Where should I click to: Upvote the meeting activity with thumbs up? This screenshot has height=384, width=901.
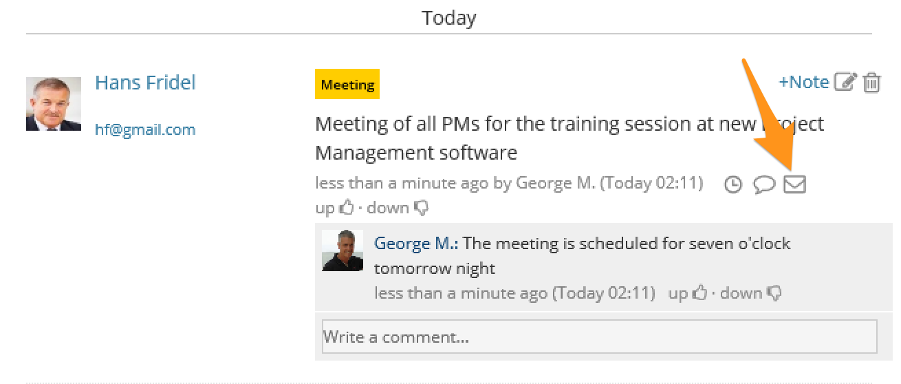click(x=347, y=207)
